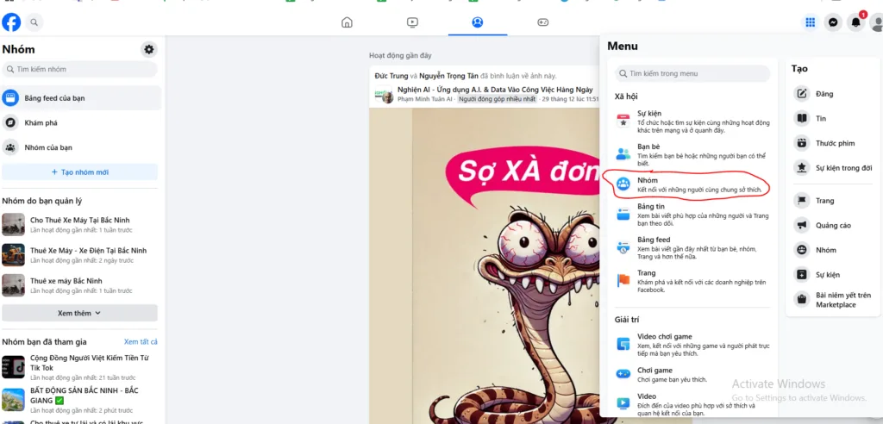This screenshot has height=424, width=883.
Task: Open 'Sự kiện' in Menu social section
Action: [692, 121]
